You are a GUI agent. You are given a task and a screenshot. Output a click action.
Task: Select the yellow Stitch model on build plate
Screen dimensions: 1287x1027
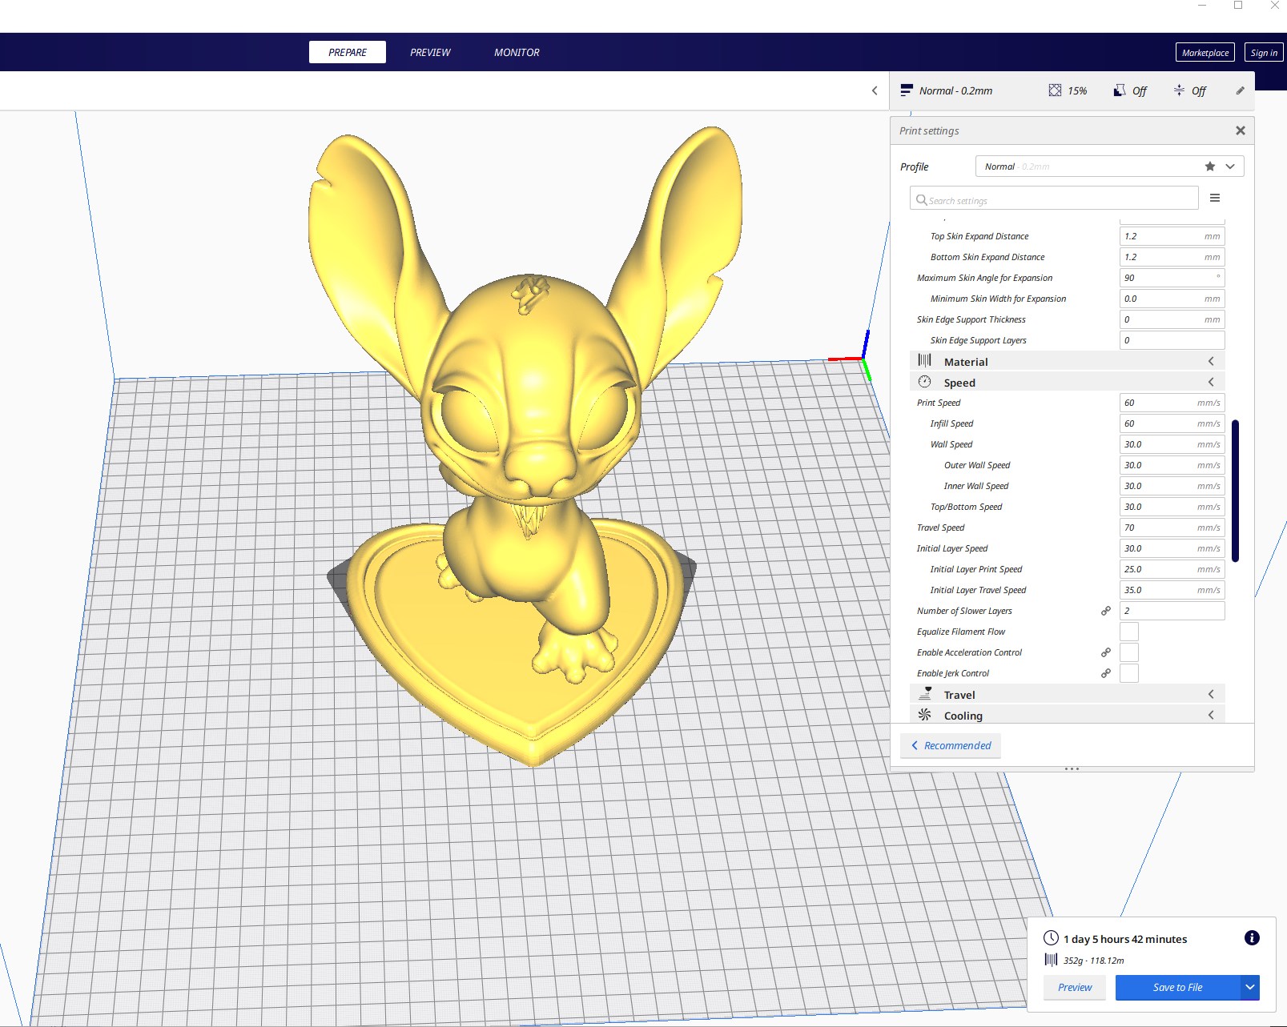pos(525,448)
